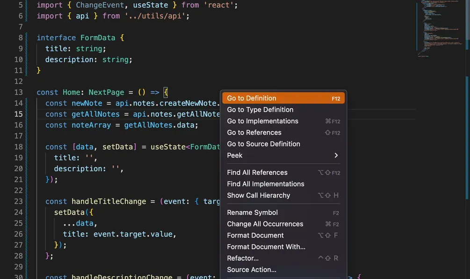Click line number 15 in gutter
This screenshot has width=470, height=279.
point(19,114)
